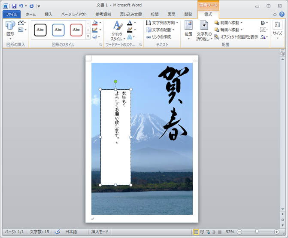The image size is (288, 238).
Task: Click the 日本語 language indicator
Action: tap(71, 232)
